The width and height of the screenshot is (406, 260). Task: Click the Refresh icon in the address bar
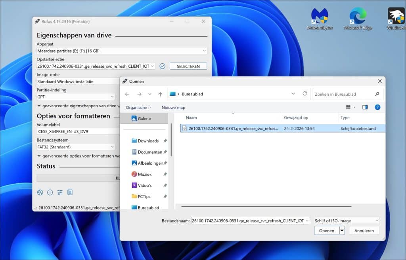click(x=305, y=94)
